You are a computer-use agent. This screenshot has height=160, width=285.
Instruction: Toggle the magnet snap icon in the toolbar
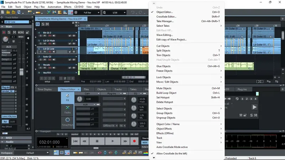coord(70,12)
